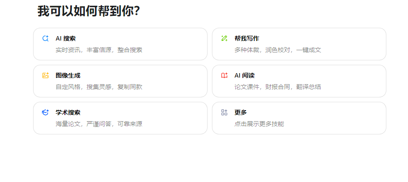Click the red AI 阅读 book icon
This screenshot has height=182, width=408.
(224, 75)
